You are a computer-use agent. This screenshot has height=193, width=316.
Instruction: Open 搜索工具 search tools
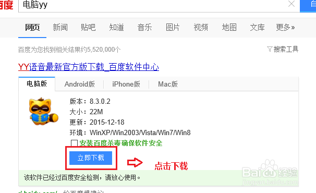(x=286, y=49)
